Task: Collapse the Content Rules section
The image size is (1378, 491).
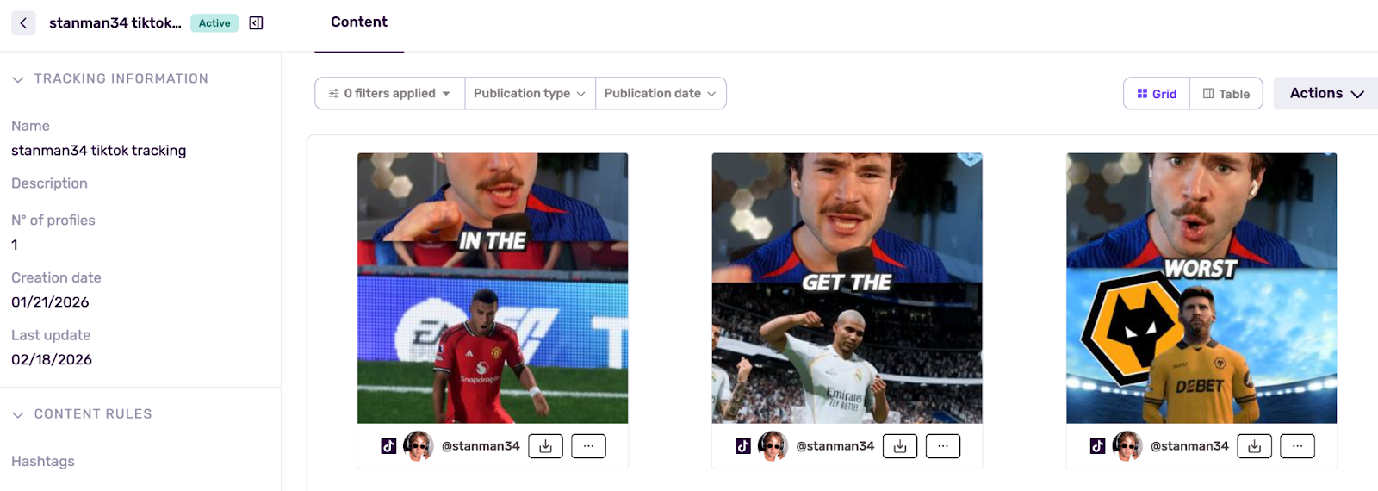Action: point(18,414)
